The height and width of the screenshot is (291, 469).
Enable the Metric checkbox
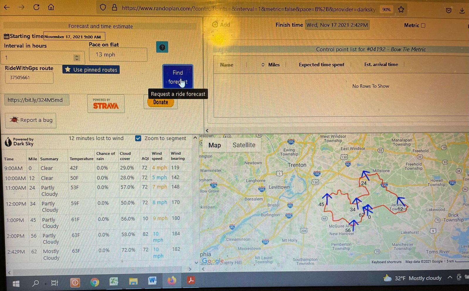click(423, 26)
